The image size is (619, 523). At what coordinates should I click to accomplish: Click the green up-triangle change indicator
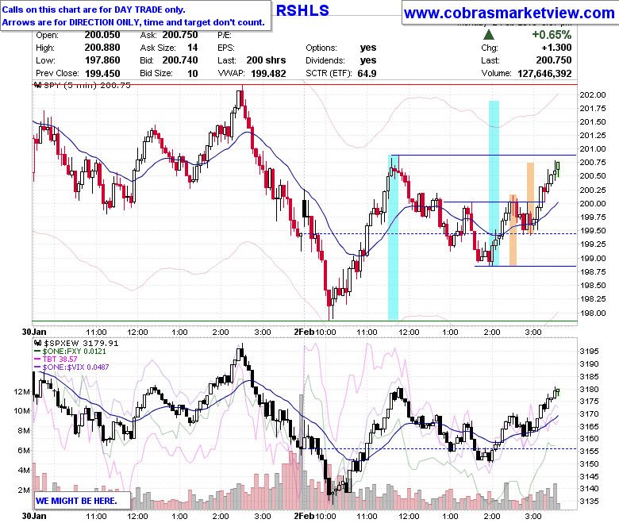[489, 35]
